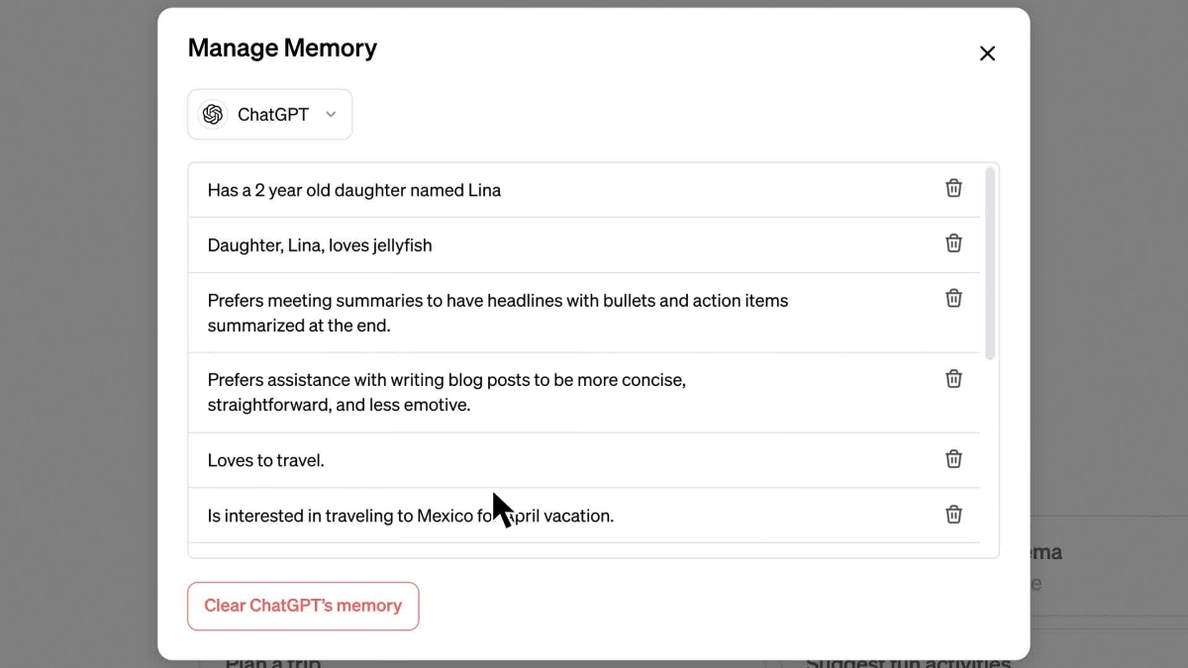Remove the meeting summaries preference memory
Screen dimensions: 1188x668
(953, 298)
